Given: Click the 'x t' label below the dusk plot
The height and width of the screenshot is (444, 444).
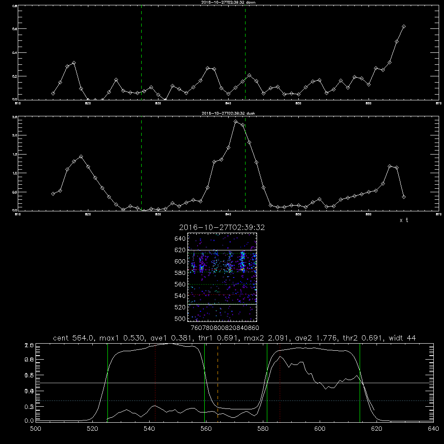Looking at the screenshot, I should coord(404,220).
